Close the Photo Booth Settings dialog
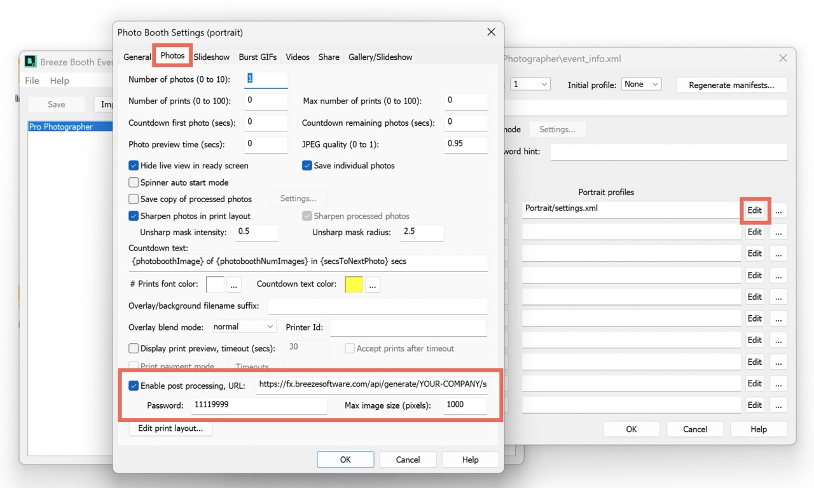The width and height of the screenshot is (814, 488). tap(491, 32)
